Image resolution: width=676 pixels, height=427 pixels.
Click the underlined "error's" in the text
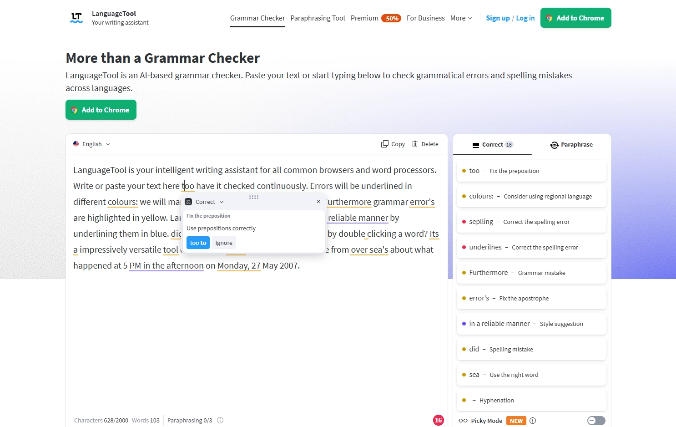(422, 202)
